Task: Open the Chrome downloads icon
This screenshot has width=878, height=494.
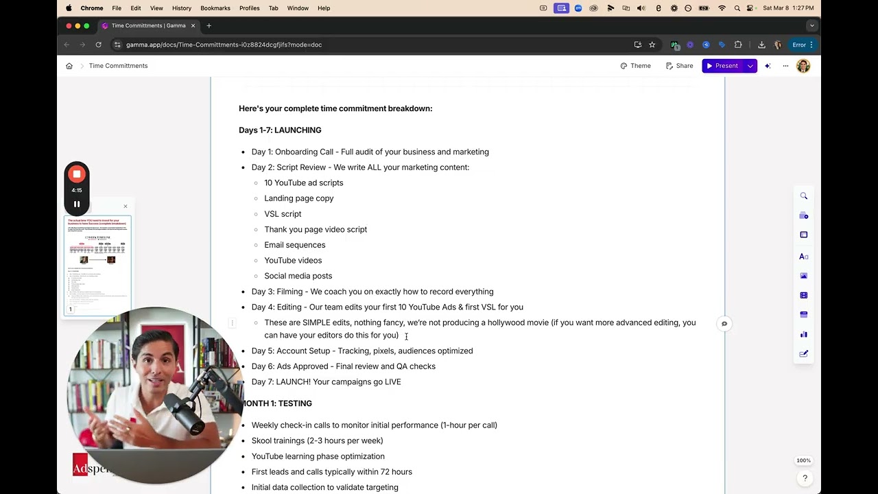Action: click(761, 45)
